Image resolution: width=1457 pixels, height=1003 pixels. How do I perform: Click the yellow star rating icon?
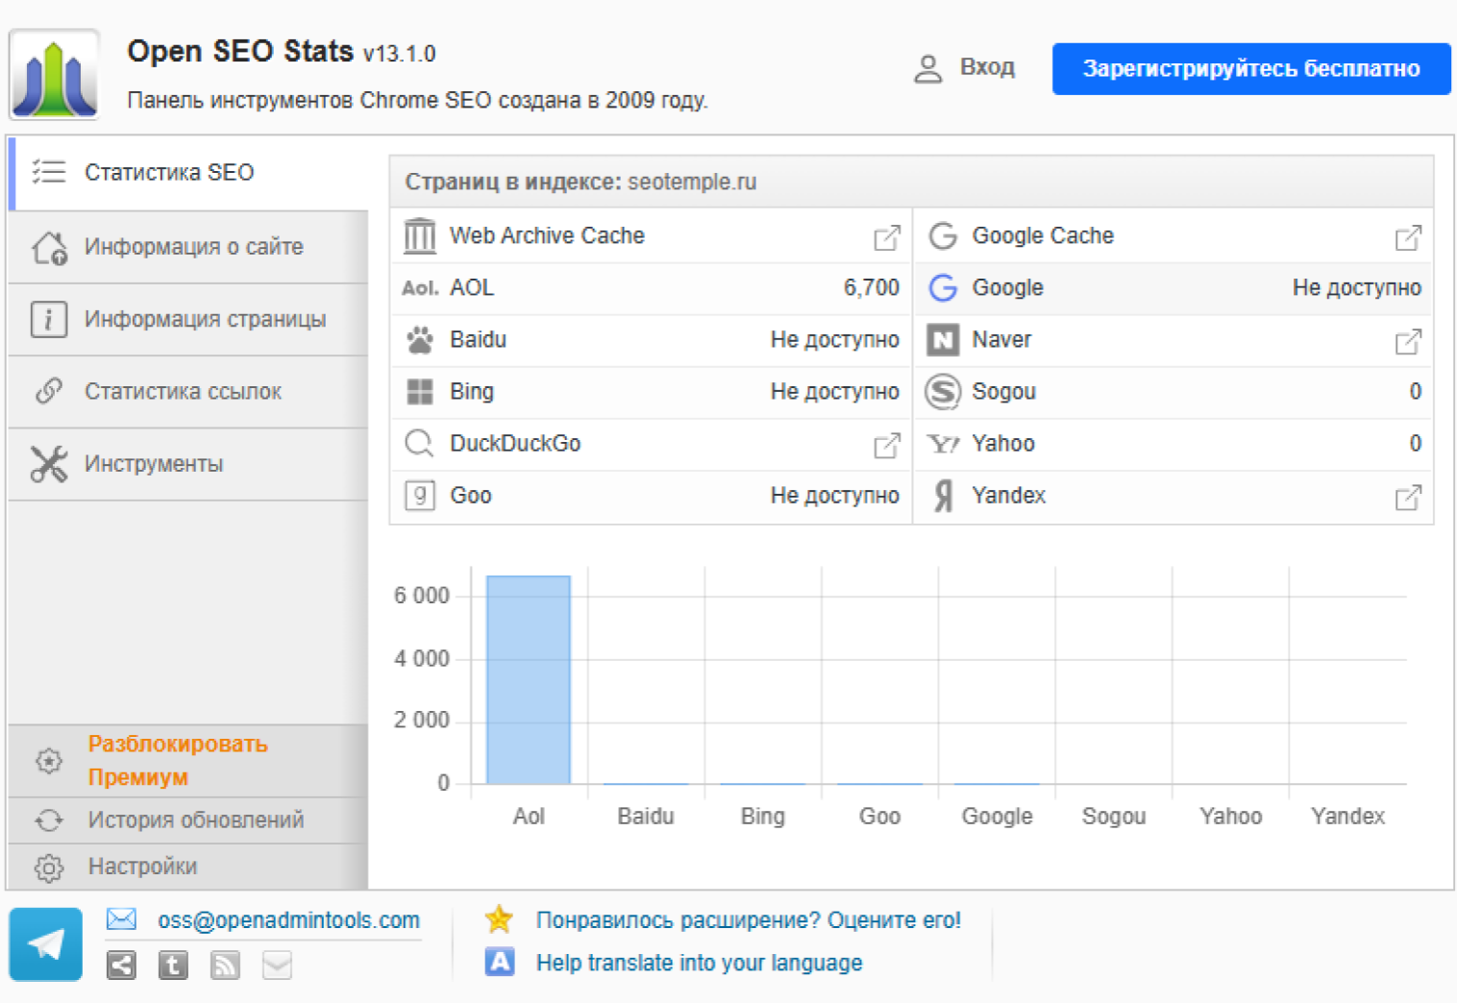[499, 919]
